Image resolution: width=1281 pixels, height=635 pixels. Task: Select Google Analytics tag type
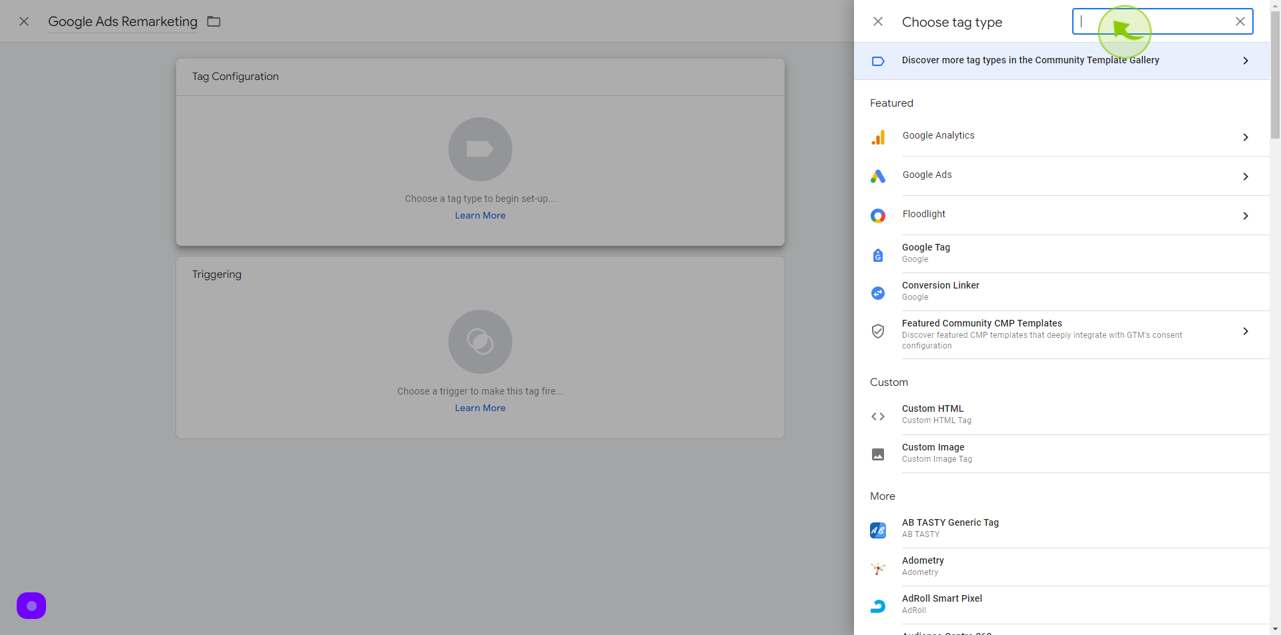tap(1061, 137)
